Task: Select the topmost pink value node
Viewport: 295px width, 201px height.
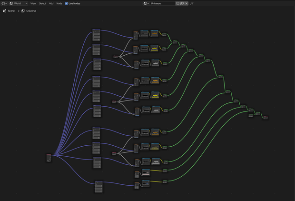Action: pyautogui.click(x=116, y=57)
